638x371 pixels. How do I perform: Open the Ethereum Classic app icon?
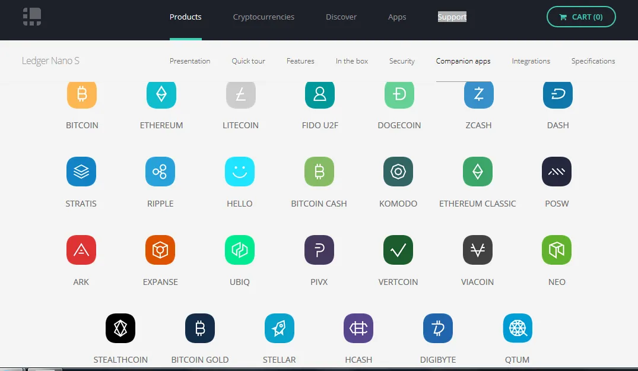478,172
